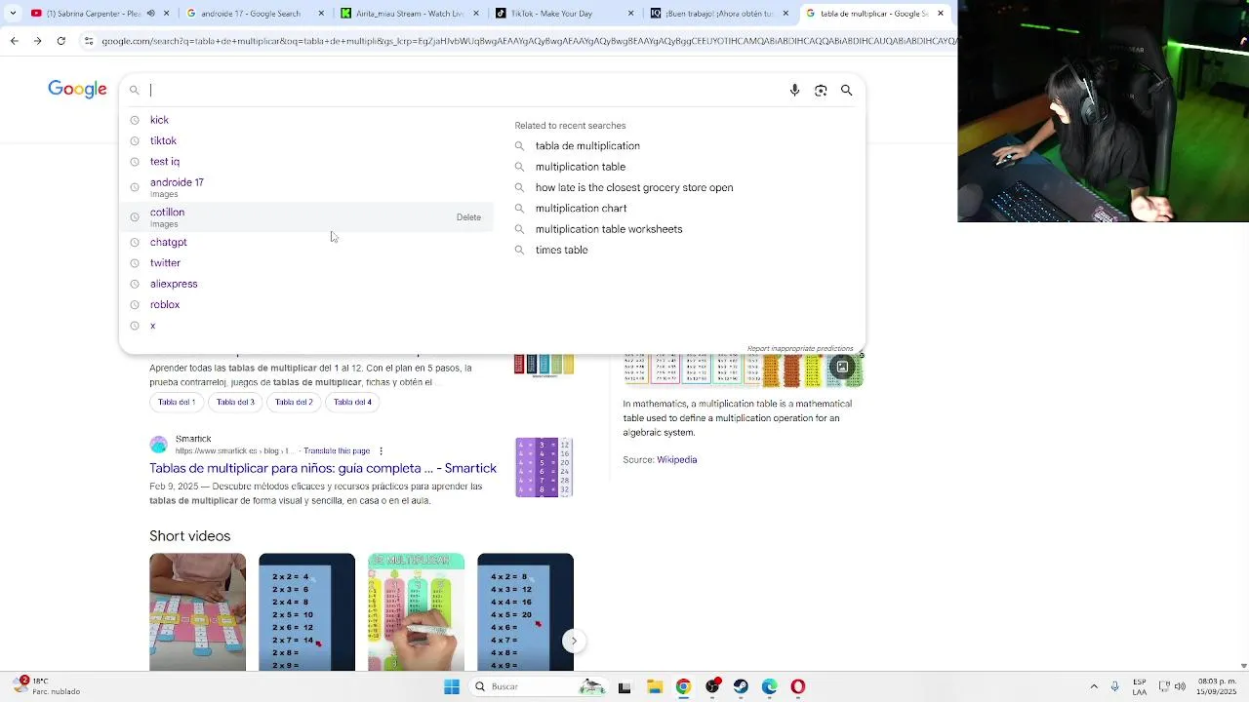Open Smartick purple multiplication table thumbnail
Viewport: 1249px width, 702px height.
point(544,467)
